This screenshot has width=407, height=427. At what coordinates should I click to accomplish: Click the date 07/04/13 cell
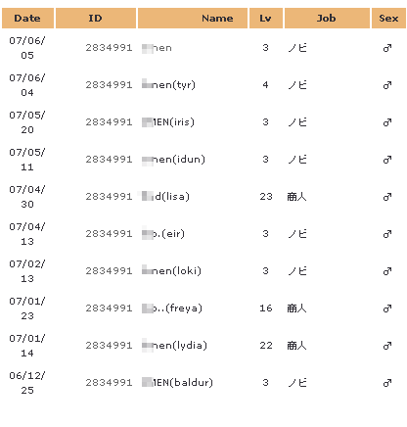coord(27,234)
